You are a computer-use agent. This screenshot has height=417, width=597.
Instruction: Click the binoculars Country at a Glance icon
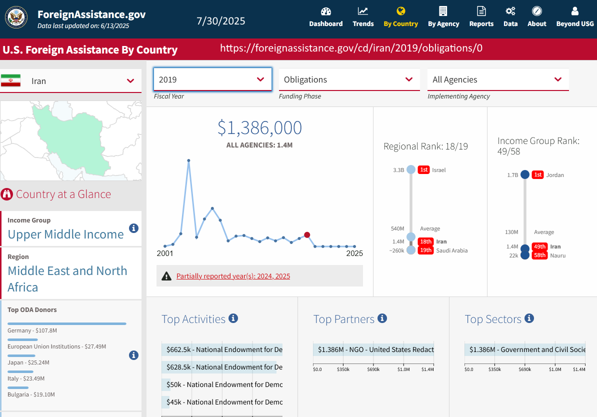point(7,194)
